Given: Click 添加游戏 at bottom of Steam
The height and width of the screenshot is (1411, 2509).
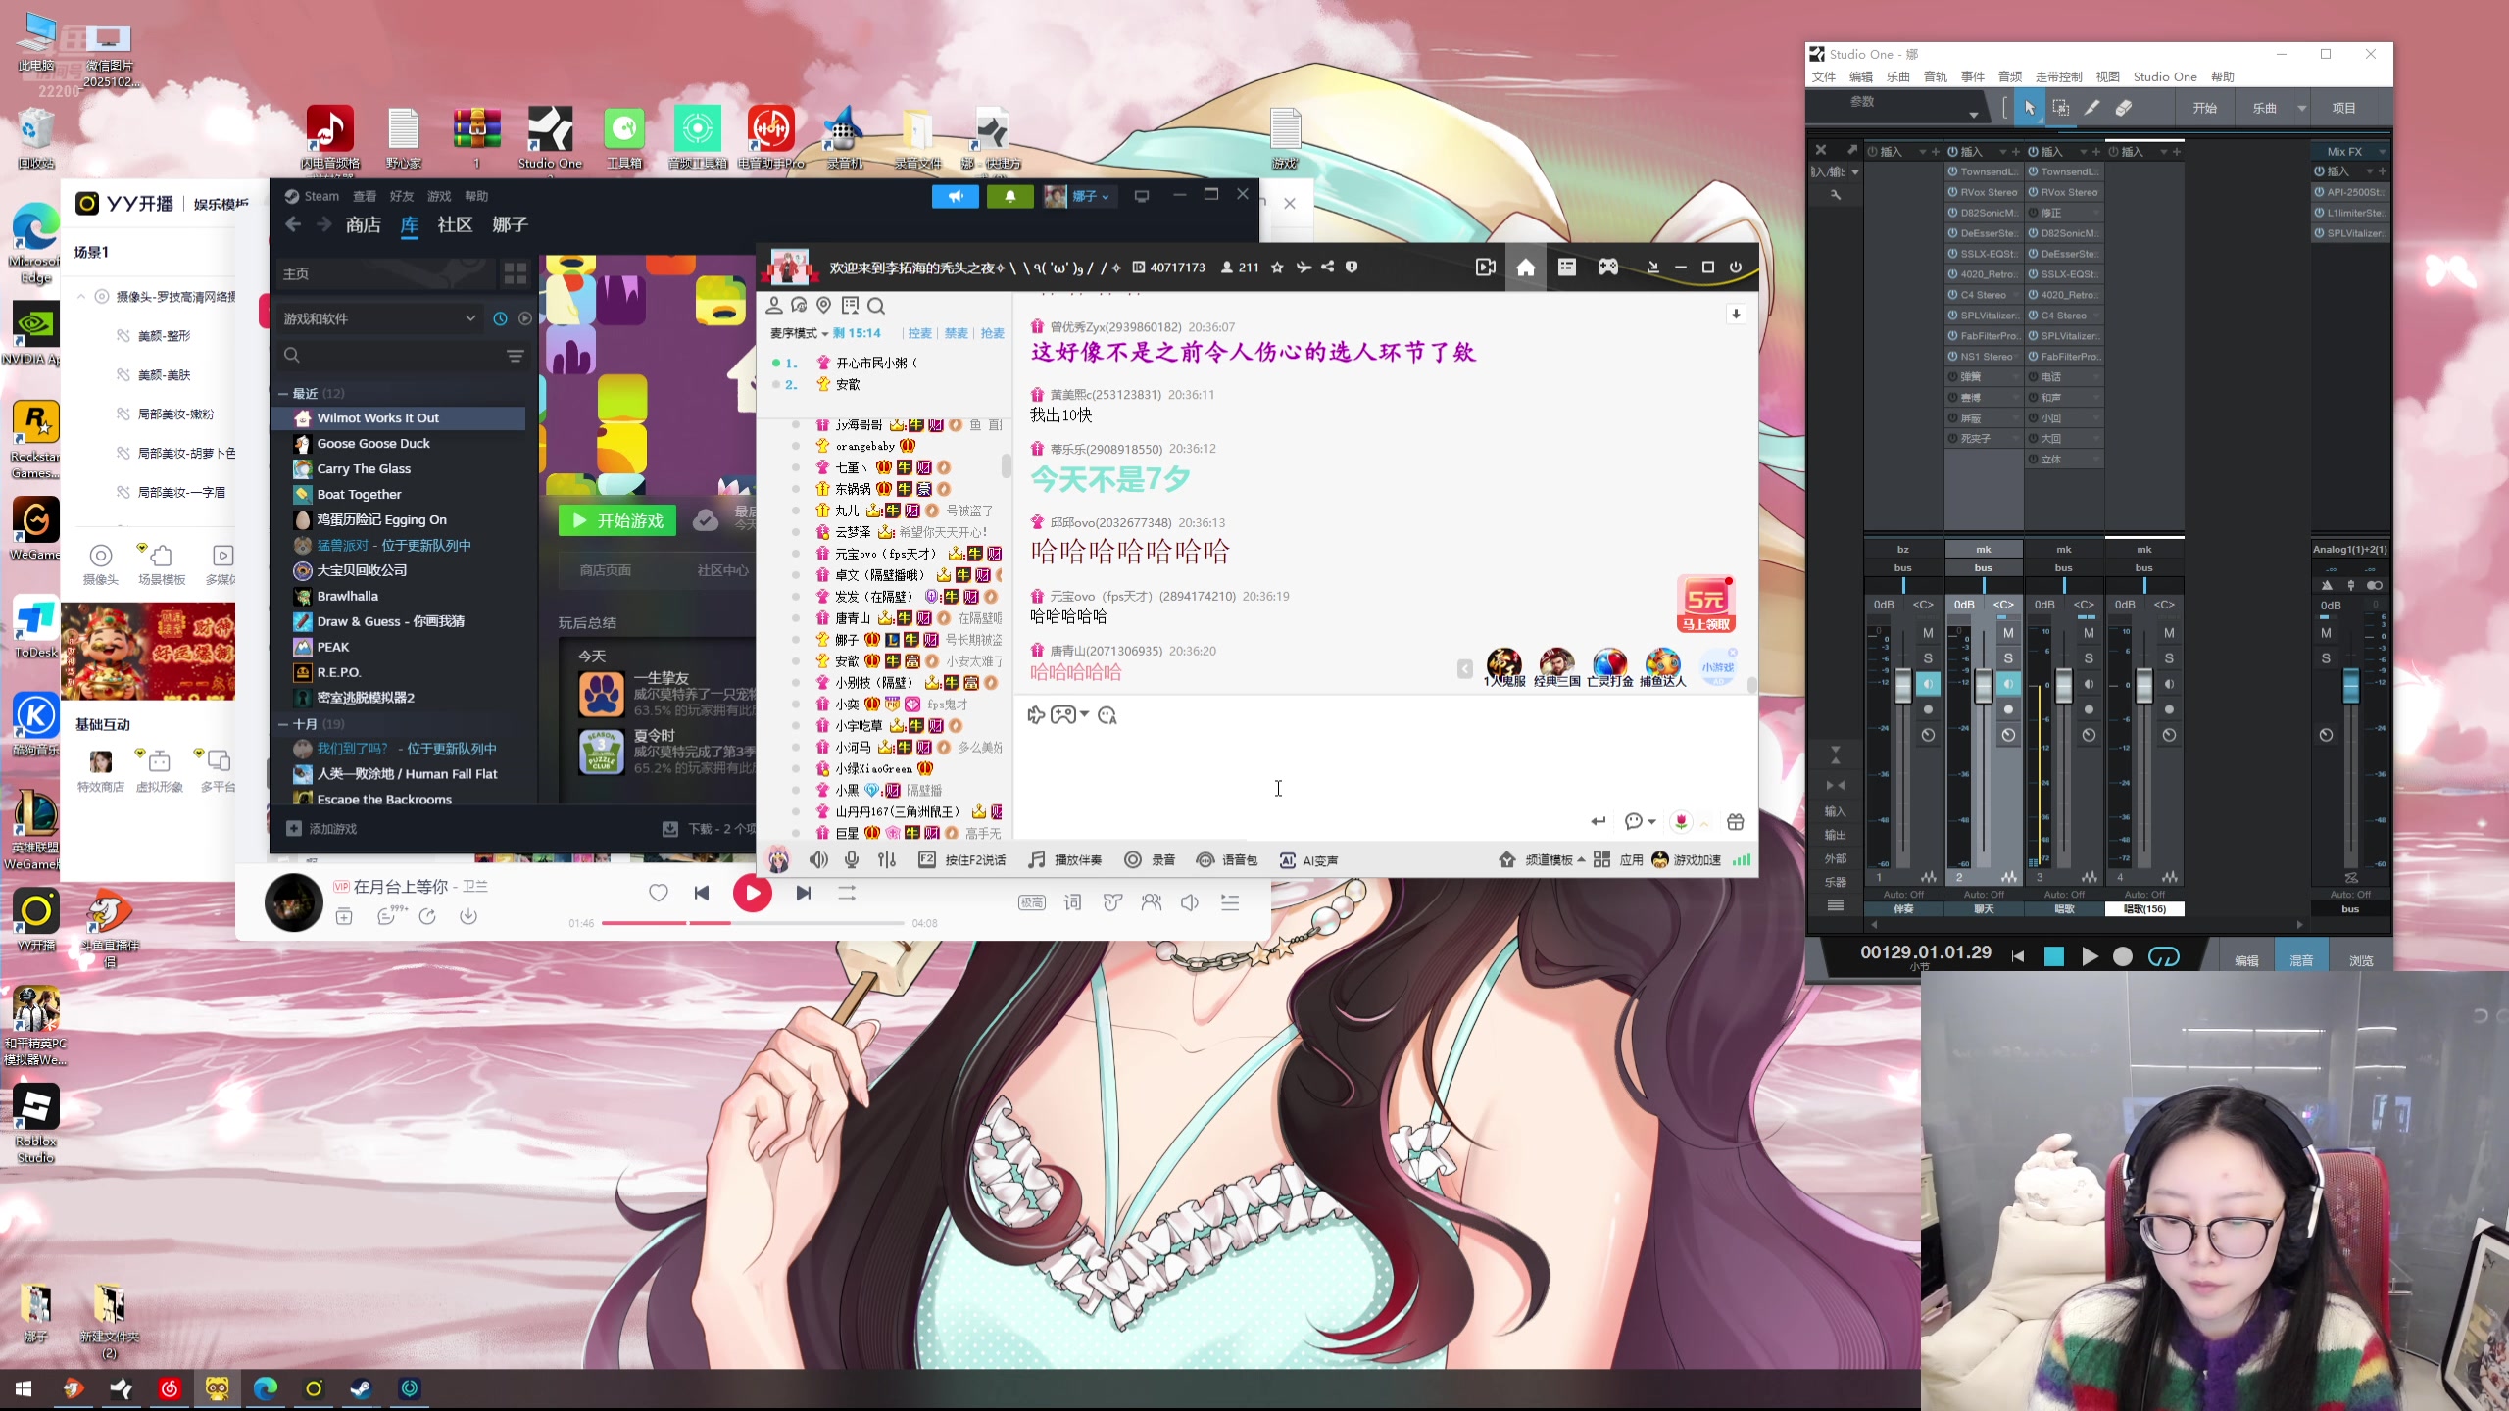Looking at the screenshot, I should tap(322, 829).
